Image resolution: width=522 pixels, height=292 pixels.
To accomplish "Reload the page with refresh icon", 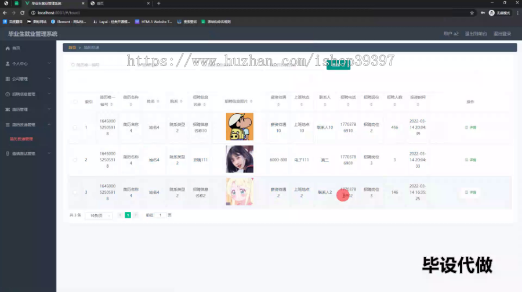I will click(22, 13).
